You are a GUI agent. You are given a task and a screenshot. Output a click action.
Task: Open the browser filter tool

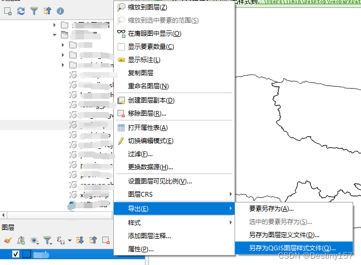pos(34,11)
